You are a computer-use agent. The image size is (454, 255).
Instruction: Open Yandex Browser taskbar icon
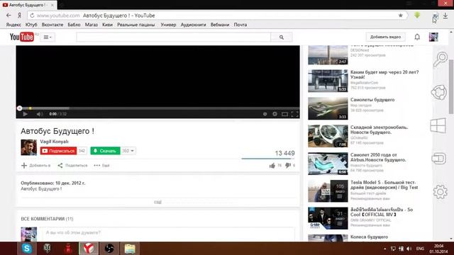point(89,249)
